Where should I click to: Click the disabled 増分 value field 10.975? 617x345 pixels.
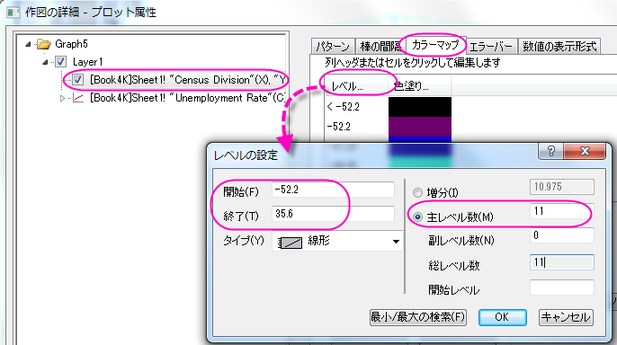click(x=561, y=187)
